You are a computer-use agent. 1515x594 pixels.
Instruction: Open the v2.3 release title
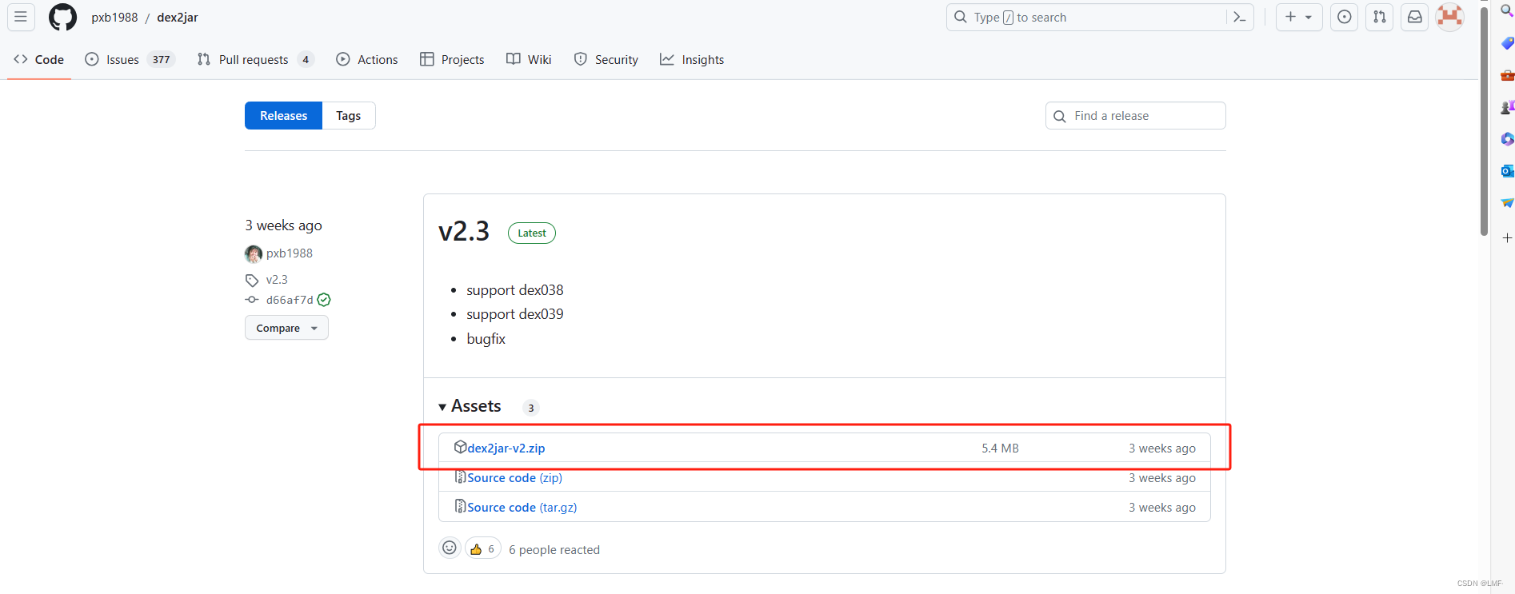tap(464, 231)
